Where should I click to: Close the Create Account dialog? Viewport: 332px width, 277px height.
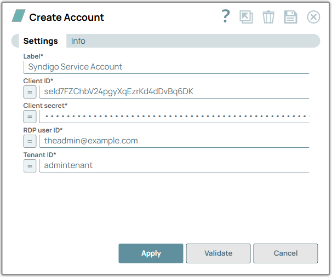pyautogui.click(x=313, y=17)
